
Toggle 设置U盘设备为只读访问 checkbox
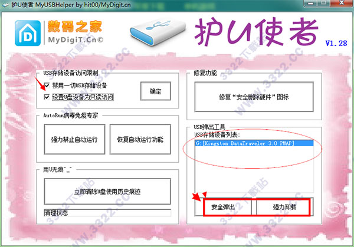coord(47,97)
